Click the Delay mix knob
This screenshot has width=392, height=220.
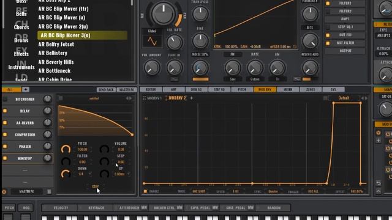[x=48, y=111]
